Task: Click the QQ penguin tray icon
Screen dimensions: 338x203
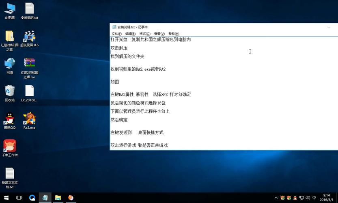Action: [x=295, y=198]
